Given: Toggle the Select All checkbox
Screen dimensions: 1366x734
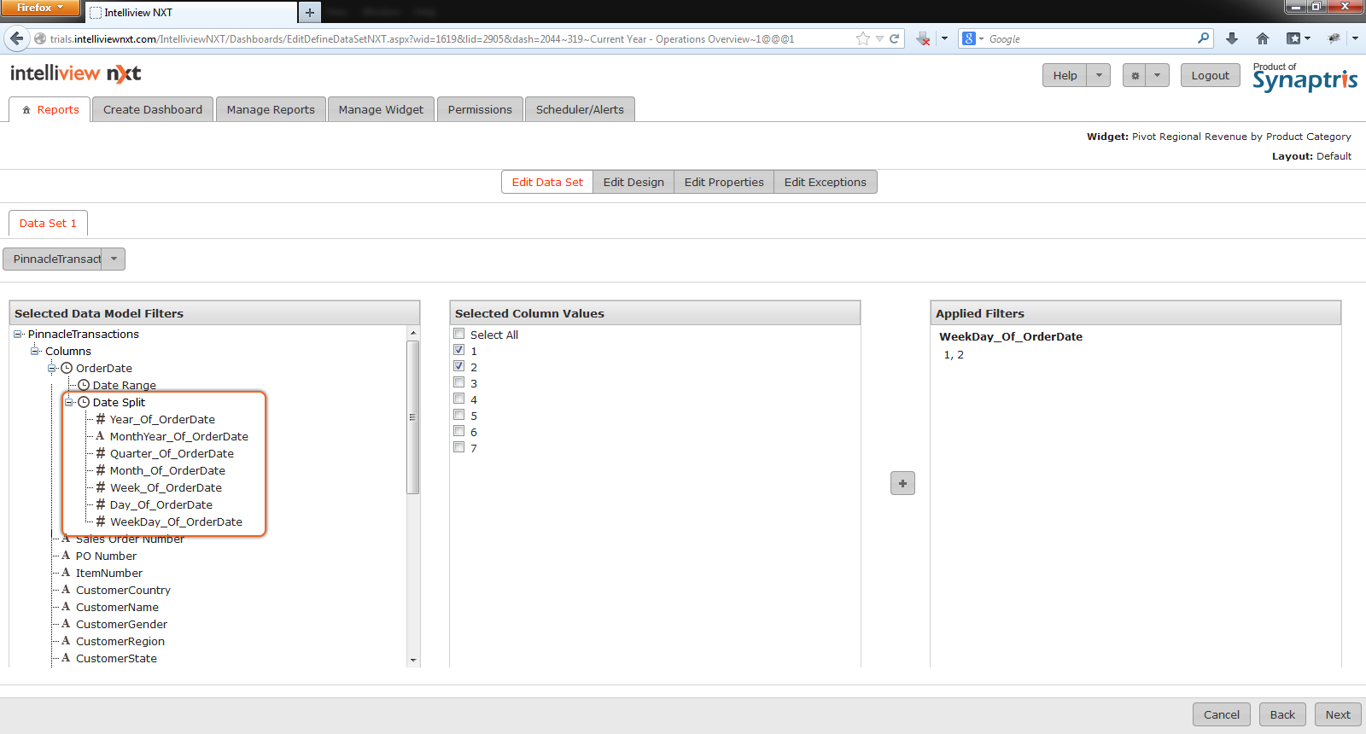Looking at the screenshot, I should 459,334.
